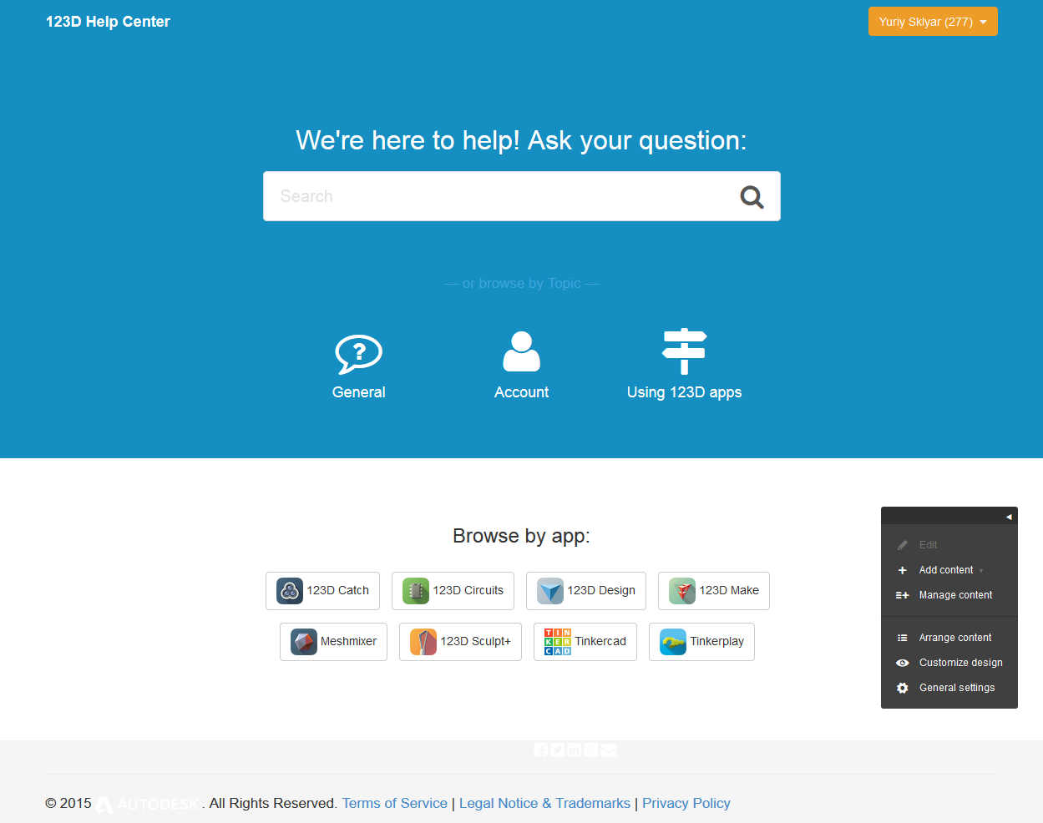The image size is (1043, 823).
Task: Open the 123D Catch button label
Action: click(337, 590)
